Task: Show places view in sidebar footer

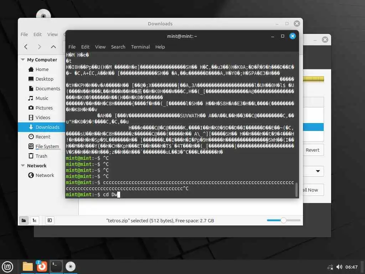Action: pos(24,220)
